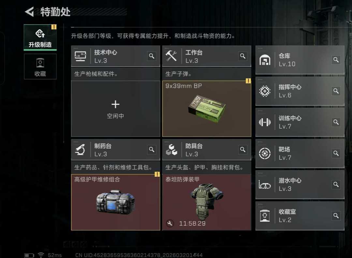Inspect 制药台 with its magnifier icon
The height and width of the screenshot is (258, 352).
152,150
